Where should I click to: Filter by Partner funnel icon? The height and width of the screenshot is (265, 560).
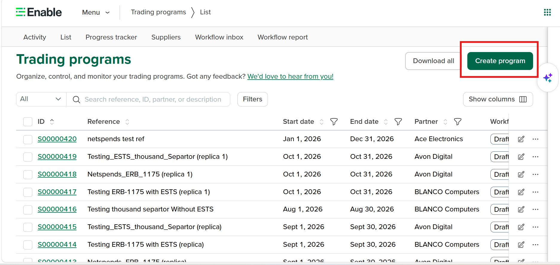(x=458, y=122)
